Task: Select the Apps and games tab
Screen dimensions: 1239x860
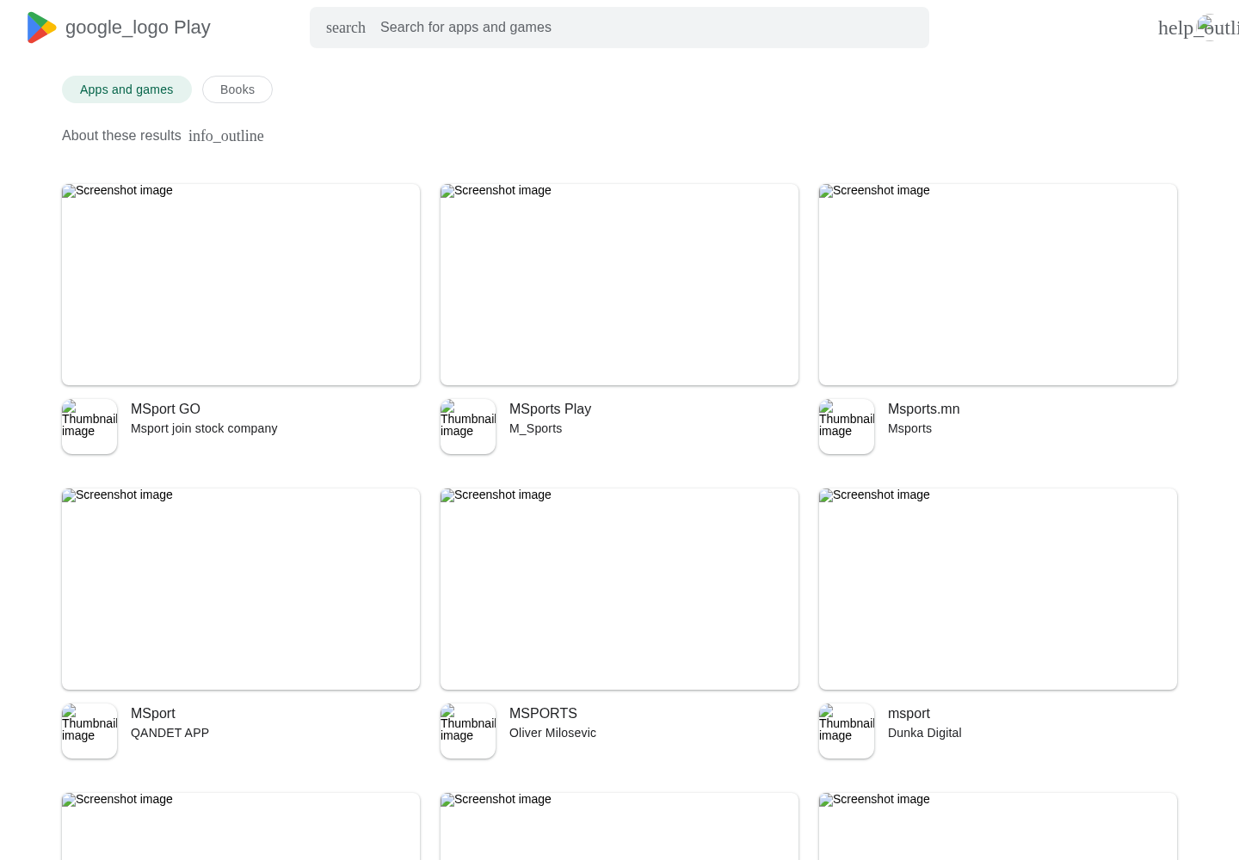Action: point(126,89)
